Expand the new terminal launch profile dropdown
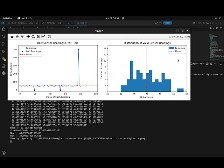Image resolution: width=224 pixels, height=168 pixels. 204,64
